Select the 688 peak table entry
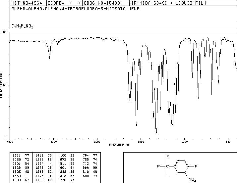237x183 pixels. [x=90, y=167]
